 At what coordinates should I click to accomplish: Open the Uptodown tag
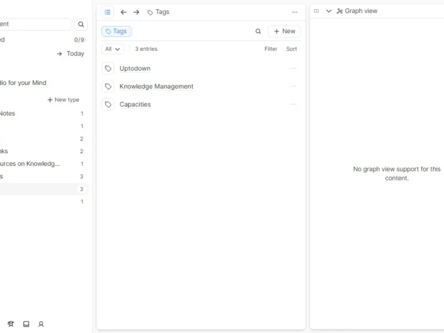click(135, 68)
